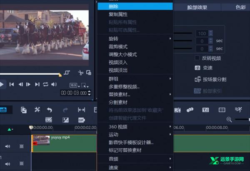The width and height of the screenshot is (250, 171).
Task: Click the copy/customize toolbar icon
Action: pyautogui.click(x=24, y=110)
